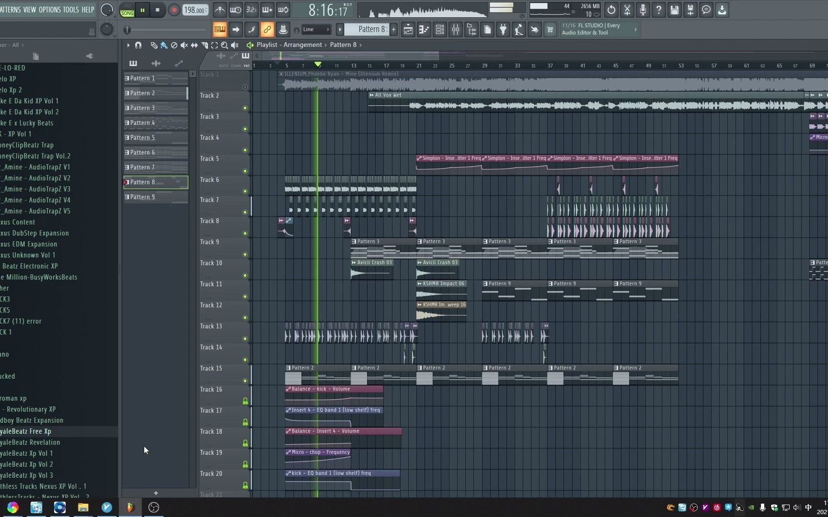
Task: Toggle the note/clip grouping link button
Action: click(267, 30)
